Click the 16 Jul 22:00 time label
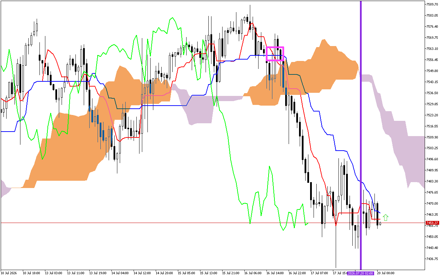 coord(297,273)
